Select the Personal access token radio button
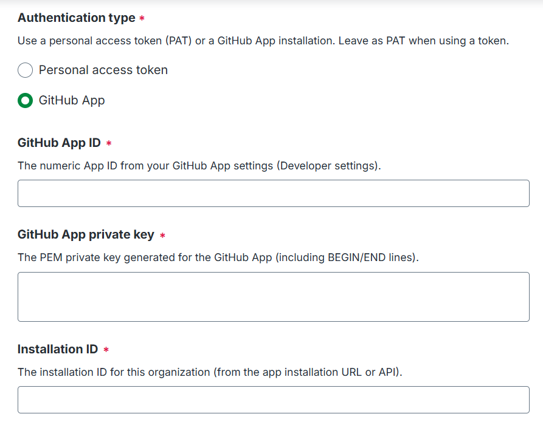This screenshot has width=543, height=428. [x=26, y=70]
